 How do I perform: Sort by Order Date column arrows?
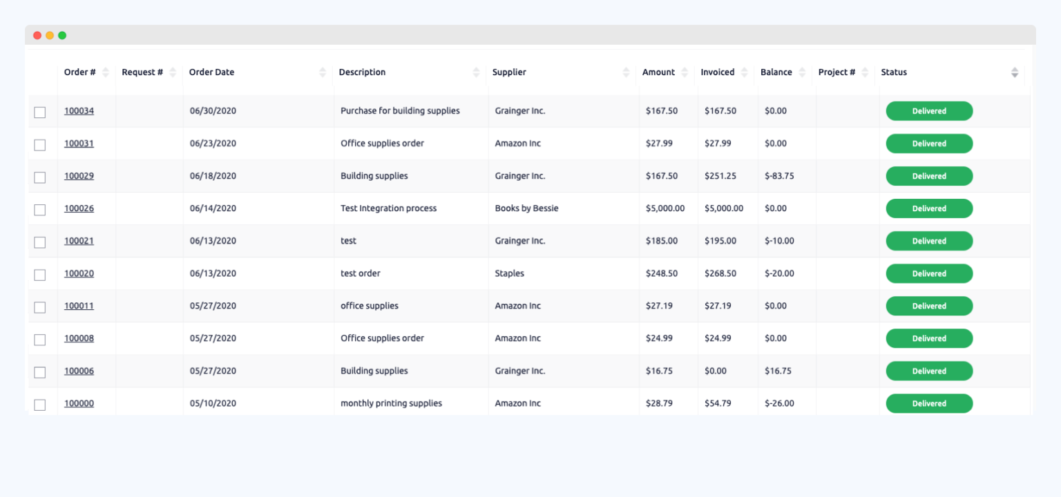323,72
